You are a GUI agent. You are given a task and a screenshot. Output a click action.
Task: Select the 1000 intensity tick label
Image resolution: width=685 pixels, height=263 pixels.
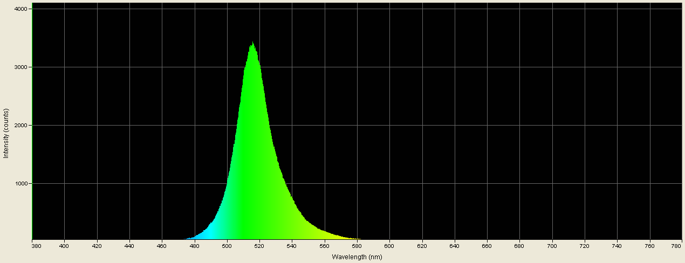tap(22, 184)
